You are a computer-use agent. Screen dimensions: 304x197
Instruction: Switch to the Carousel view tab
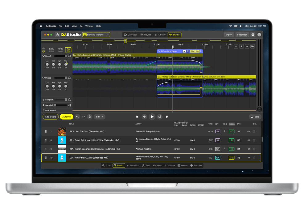coord(130,35)
